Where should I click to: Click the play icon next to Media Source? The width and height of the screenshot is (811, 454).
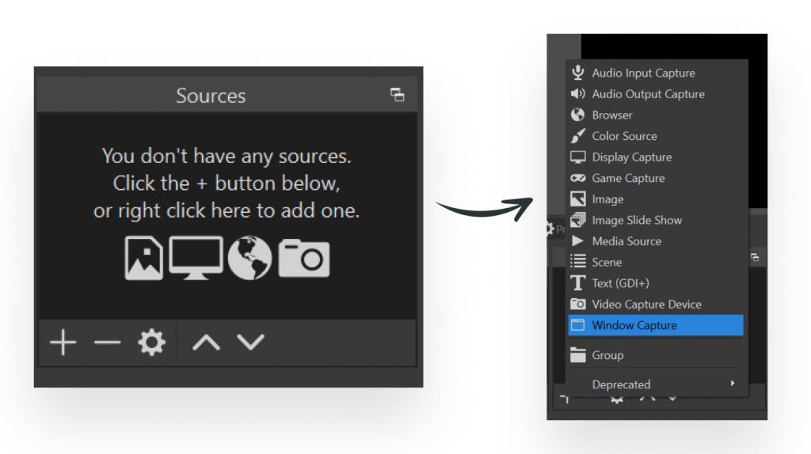click(577, 240)
